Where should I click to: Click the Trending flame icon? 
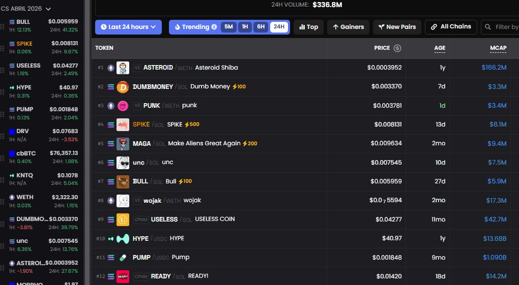pos(177,27)
